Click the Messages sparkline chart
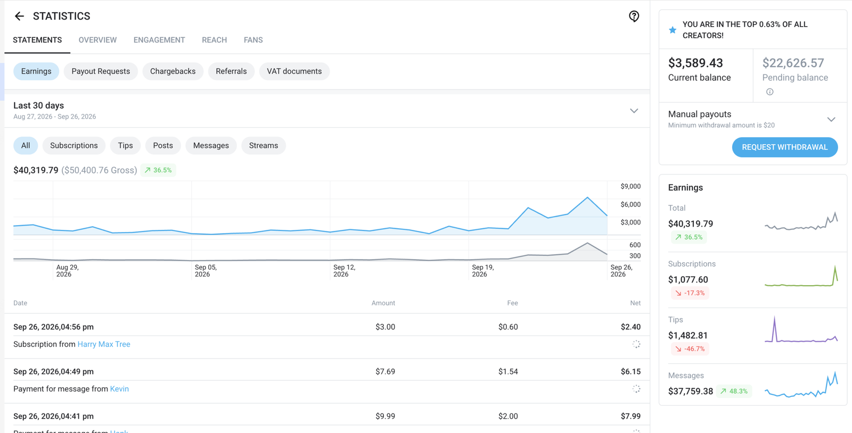Viewport: 852px width, 433px height. pos(801,384)
